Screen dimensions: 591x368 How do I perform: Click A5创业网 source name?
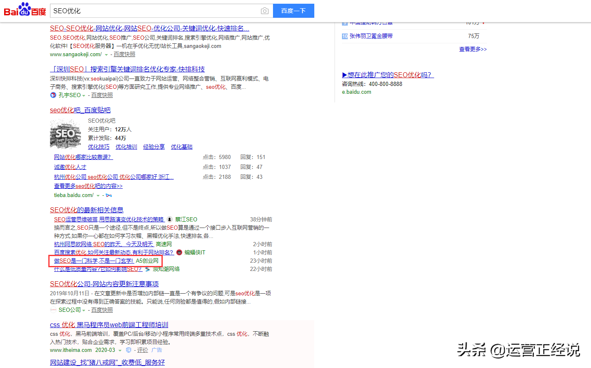(x=147, y=261)
